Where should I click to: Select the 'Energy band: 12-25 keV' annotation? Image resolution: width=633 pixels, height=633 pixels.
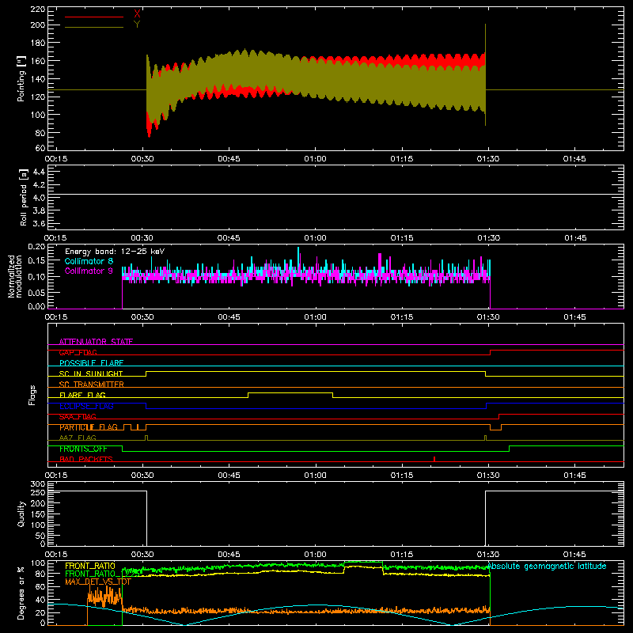pyautogui.click(x=115, y=251)
